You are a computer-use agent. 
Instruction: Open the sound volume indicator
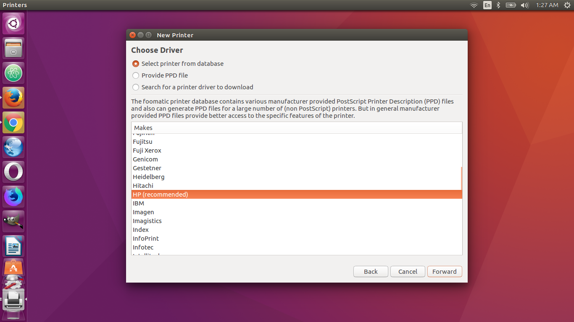[x=524, y=5]
